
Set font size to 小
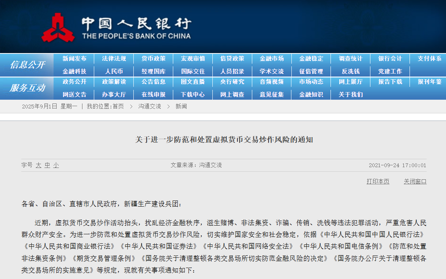[x=56, y=165]
